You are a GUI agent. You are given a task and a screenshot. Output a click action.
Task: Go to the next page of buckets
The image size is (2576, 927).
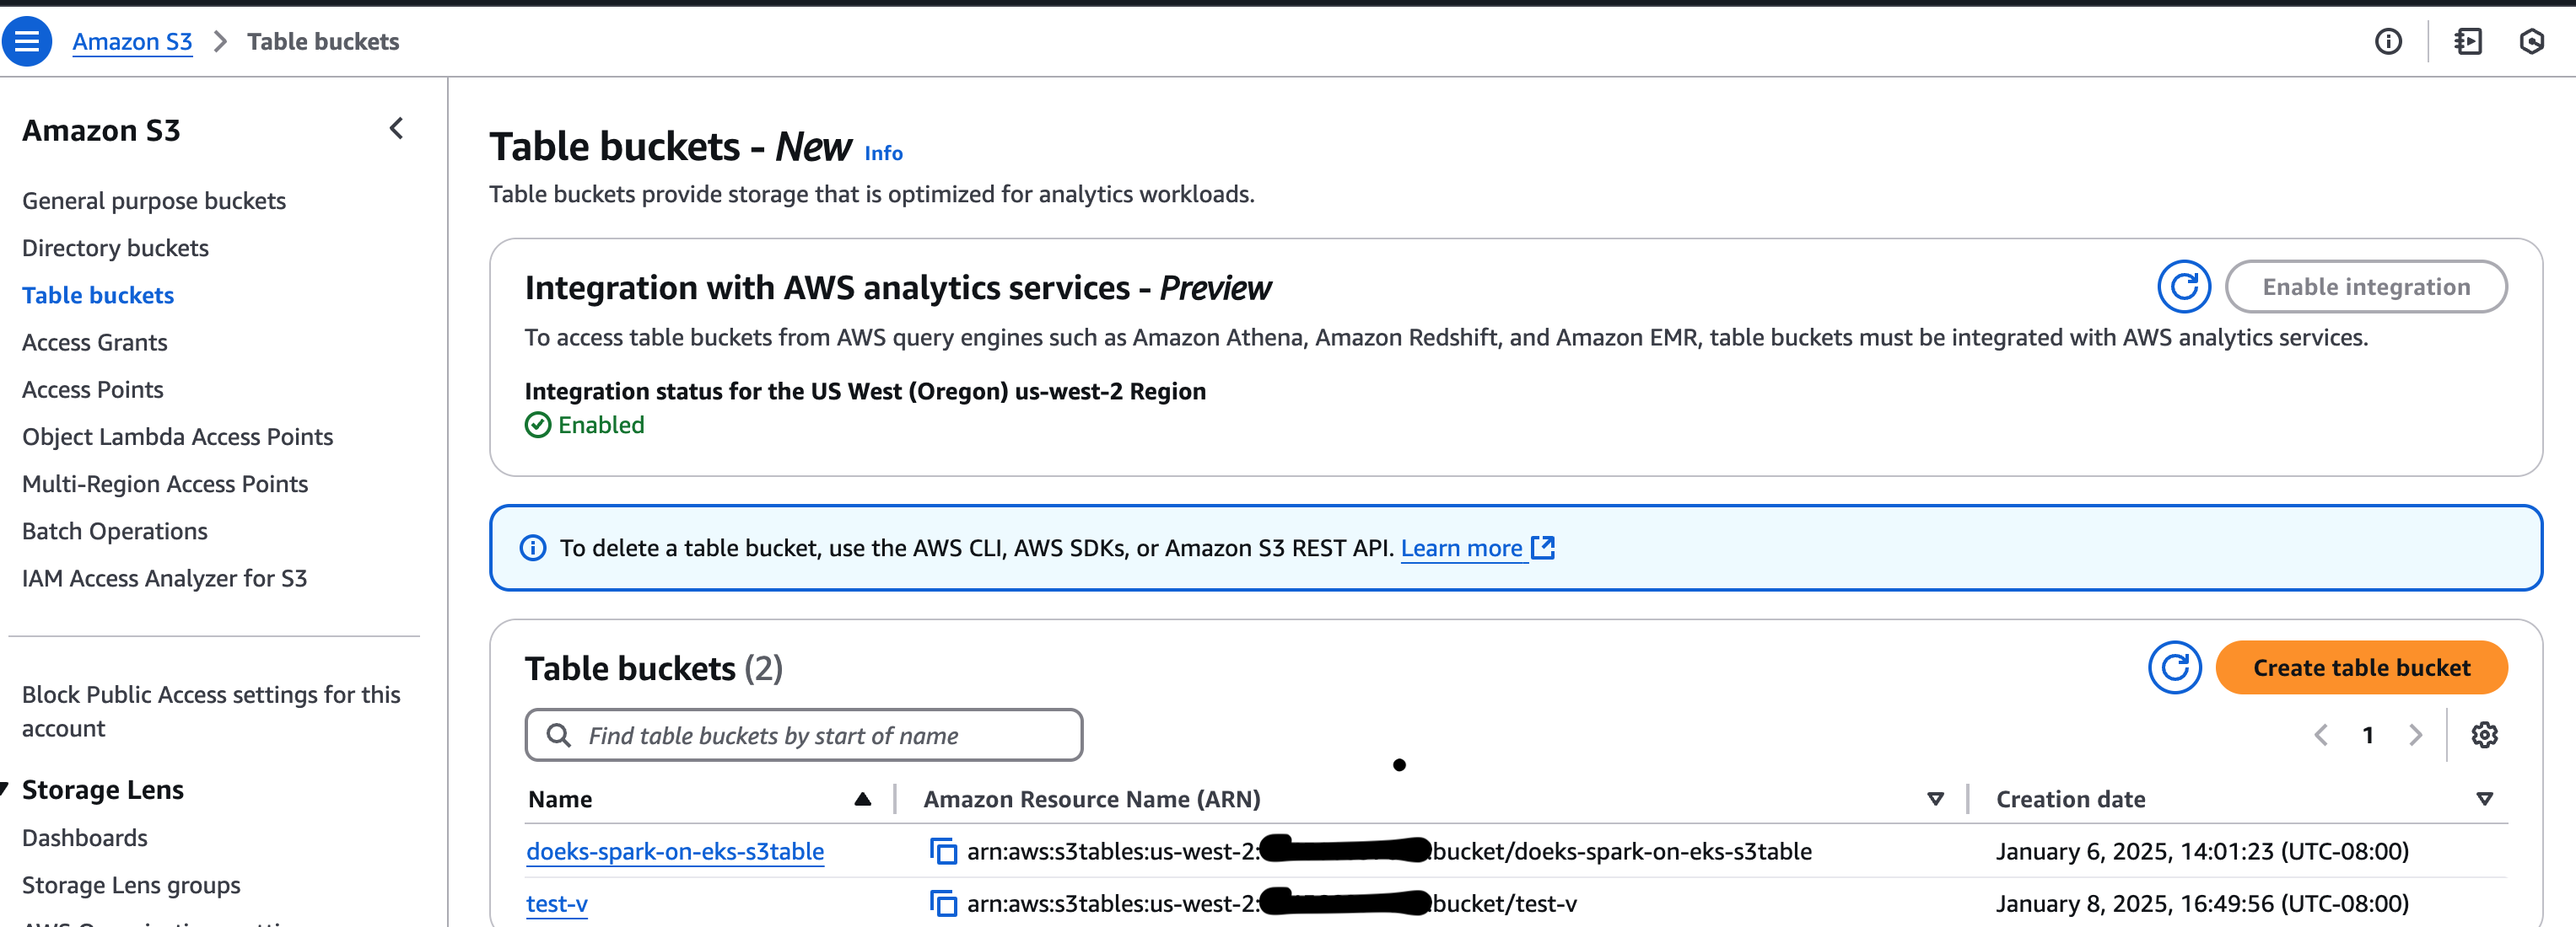coord(2415,735)
